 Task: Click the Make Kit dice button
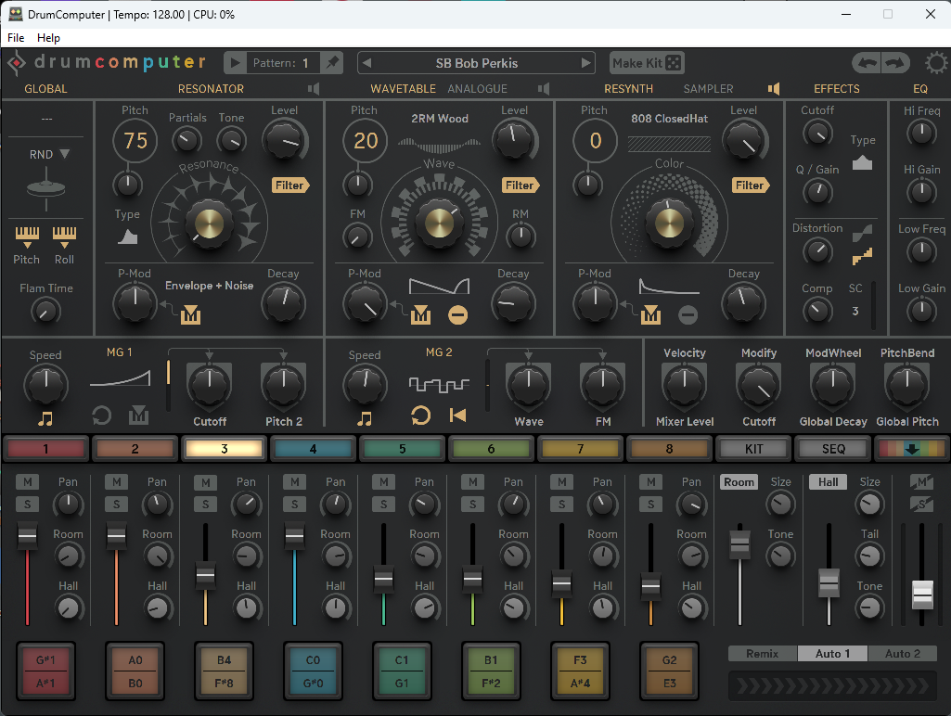coord(674,63)
